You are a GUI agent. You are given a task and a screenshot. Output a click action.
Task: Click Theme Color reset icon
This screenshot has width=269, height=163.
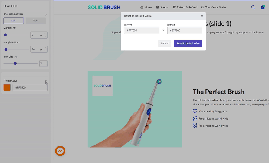tap(46, 81)
